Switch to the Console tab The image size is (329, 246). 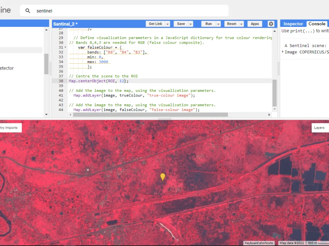[x=317, y=24]
